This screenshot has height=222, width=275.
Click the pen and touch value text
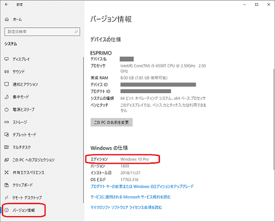click(163, 108)
